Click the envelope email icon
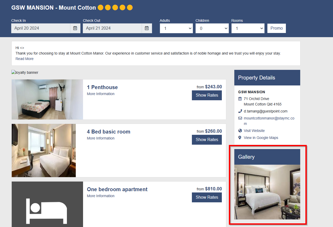Viewport: 333px width, 227px height. [240, 118]
